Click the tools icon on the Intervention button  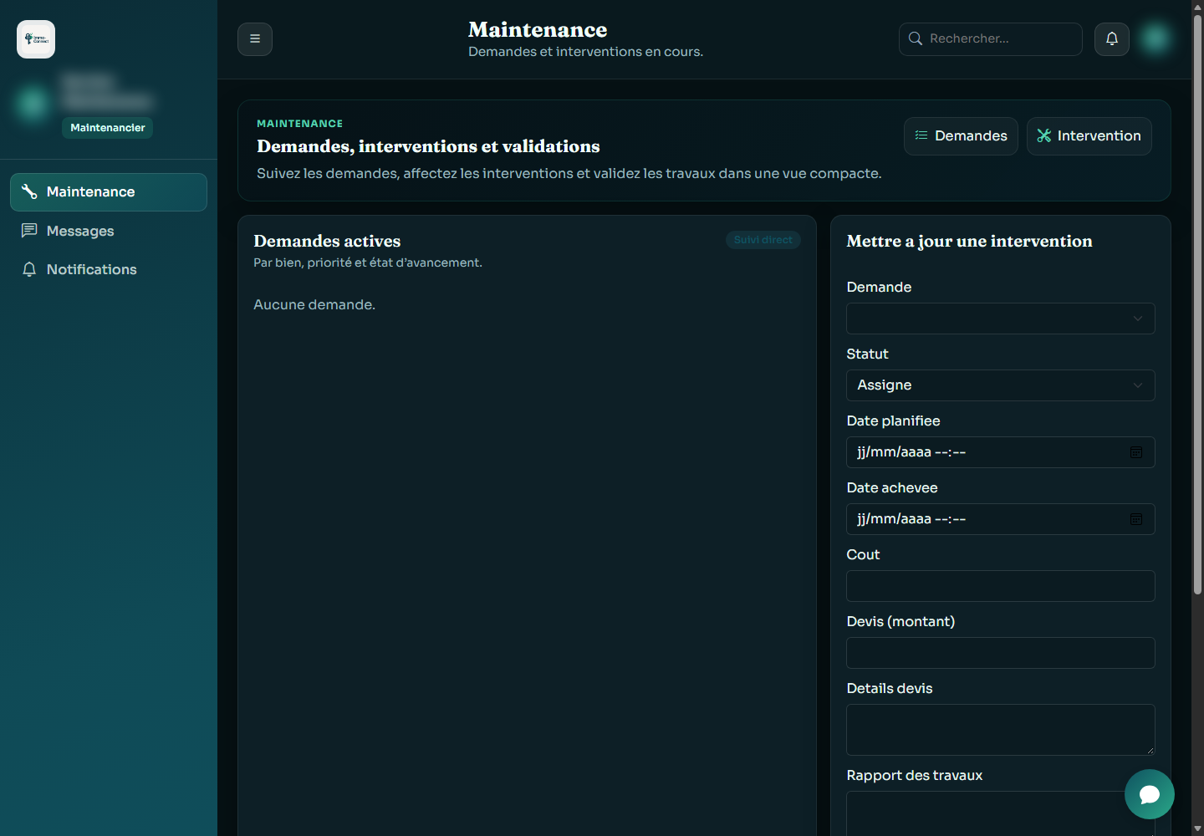point(1044,135)
